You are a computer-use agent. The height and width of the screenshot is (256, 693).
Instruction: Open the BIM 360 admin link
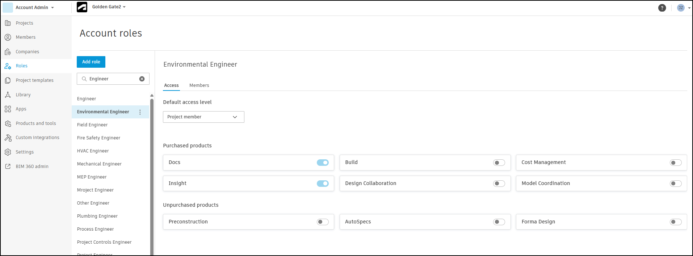32,167
